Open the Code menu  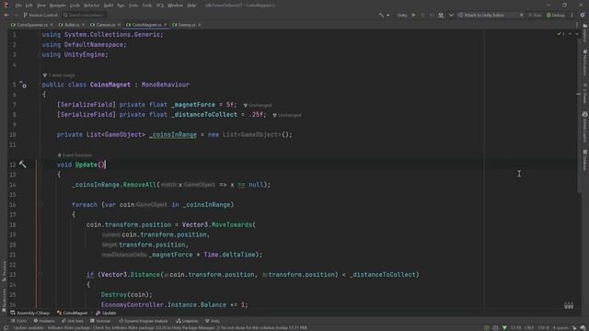75,6
